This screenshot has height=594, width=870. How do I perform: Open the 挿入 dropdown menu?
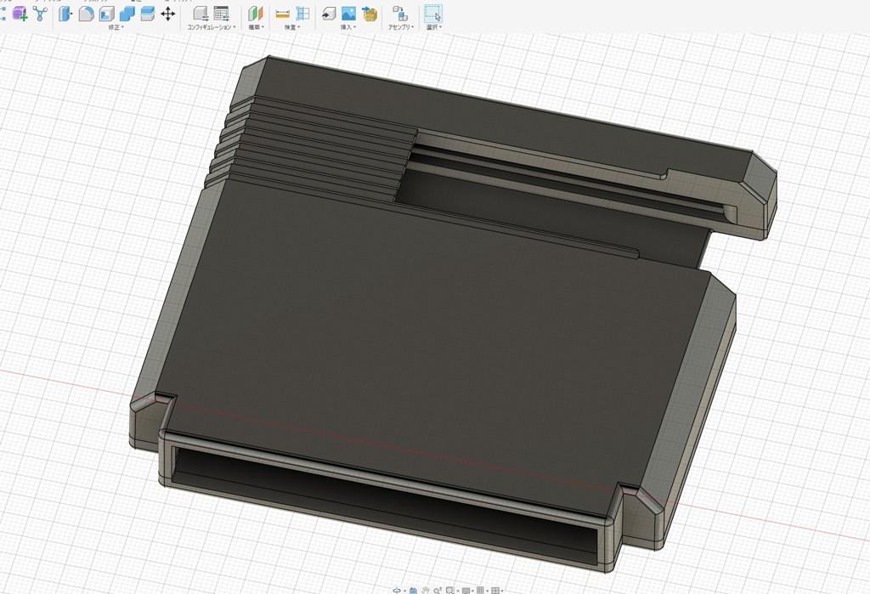(x=348, y=27)
